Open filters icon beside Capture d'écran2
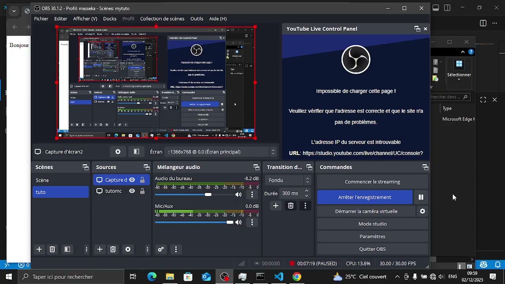Screen dimensions: 505x284 136,152
